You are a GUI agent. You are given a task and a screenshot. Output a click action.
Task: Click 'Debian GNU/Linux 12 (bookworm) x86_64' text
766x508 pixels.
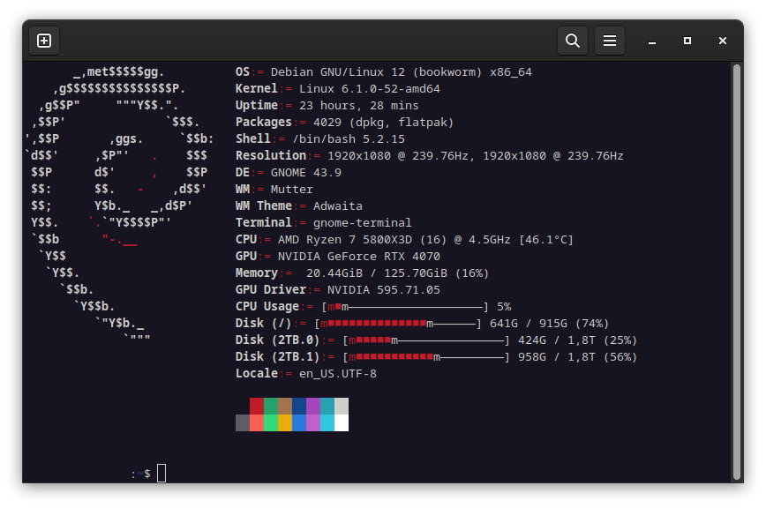[401, 72]
